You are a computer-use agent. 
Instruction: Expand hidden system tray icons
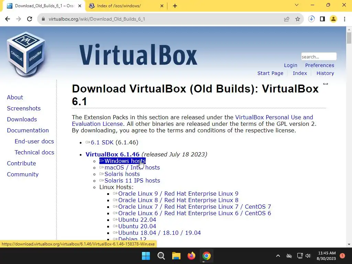278,256
